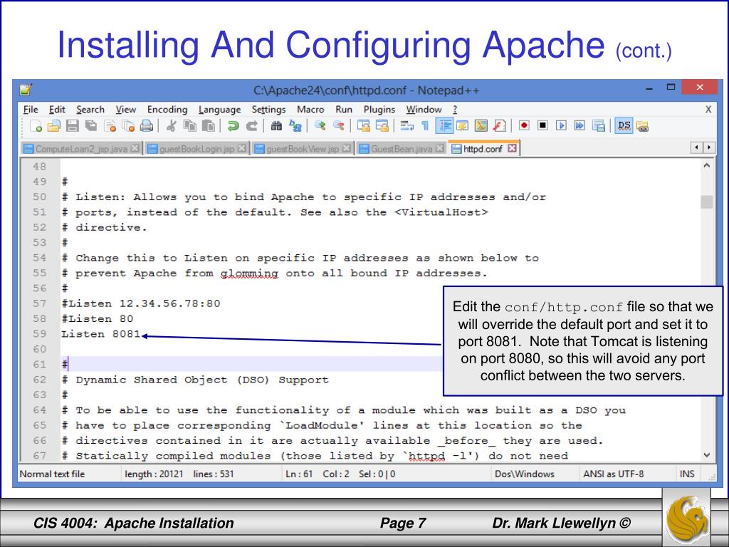
Task: Click the Open file folder icon
Action: [x=54, y=125]
